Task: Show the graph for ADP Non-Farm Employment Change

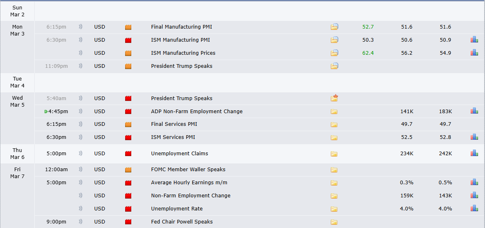Action: [x=474, y=111]
